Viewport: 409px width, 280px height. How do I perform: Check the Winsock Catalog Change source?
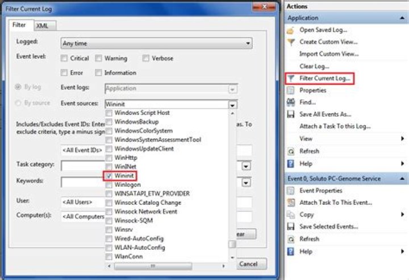point(109,203)
